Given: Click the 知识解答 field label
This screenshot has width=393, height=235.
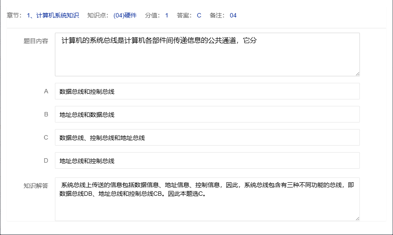Looking at the screenshot, I should [x=36, y=185].
